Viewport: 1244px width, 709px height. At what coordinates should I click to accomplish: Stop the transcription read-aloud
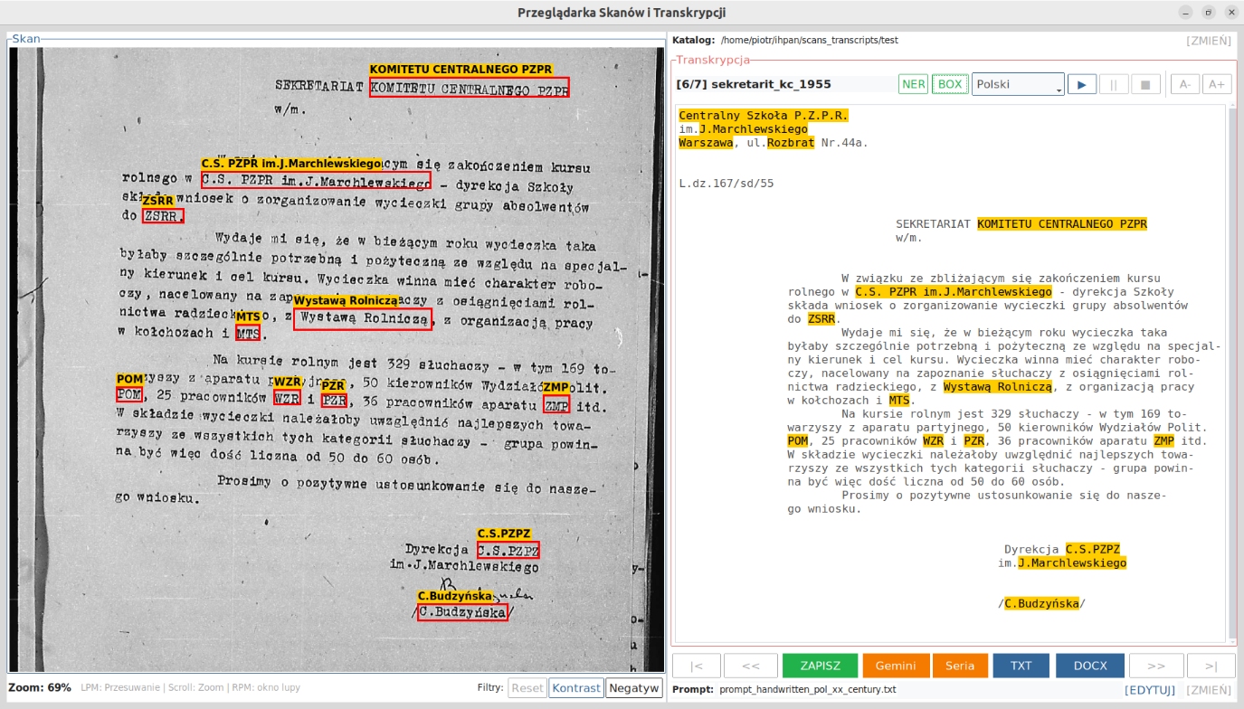click(x=1145, y=84)
